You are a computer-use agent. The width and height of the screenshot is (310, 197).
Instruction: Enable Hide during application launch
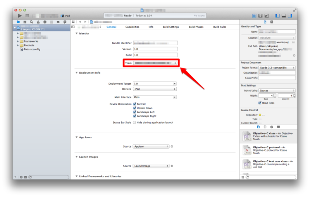click(x=134, y=122)
